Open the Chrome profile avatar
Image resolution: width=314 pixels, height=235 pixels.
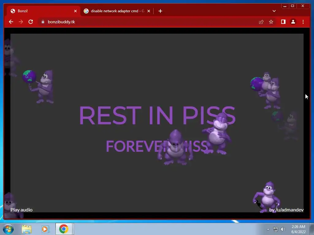point(293,22)
